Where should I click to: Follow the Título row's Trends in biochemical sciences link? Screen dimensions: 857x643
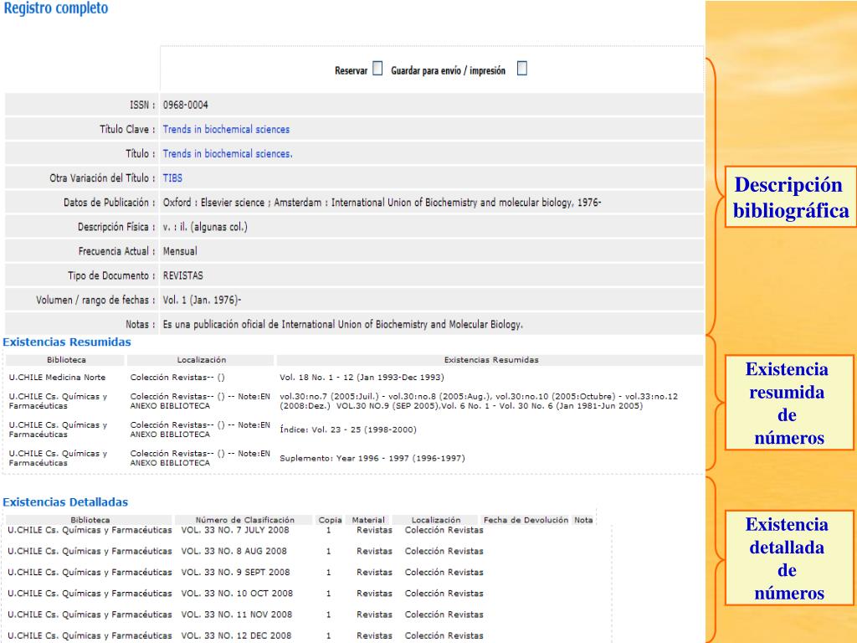point(228,154)
